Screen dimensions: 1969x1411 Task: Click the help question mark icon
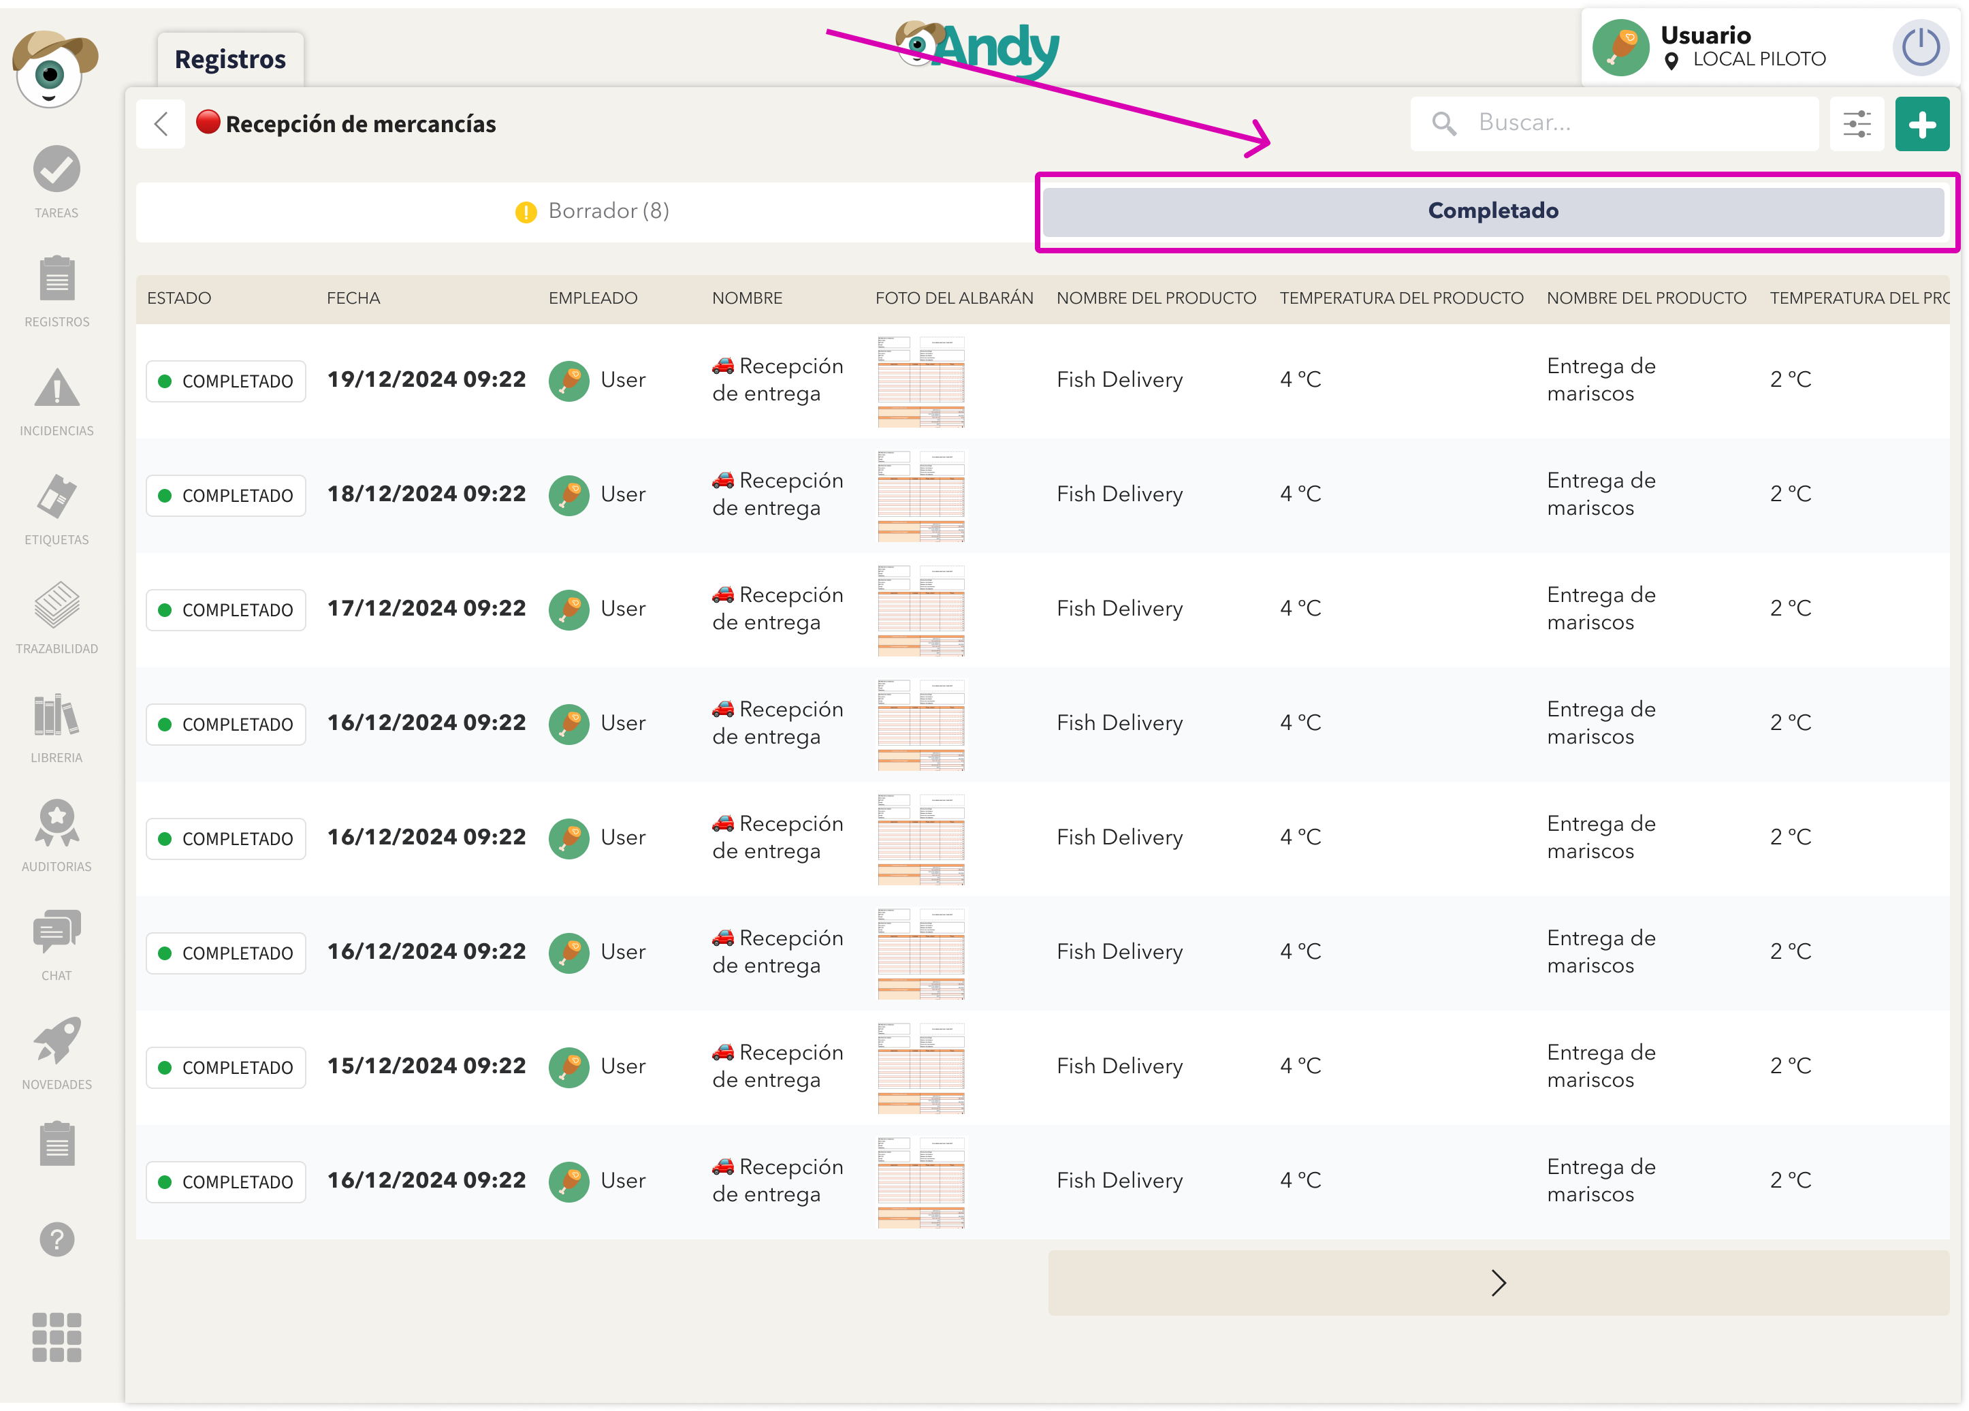pyautogui.click(x=57, y=1240)
